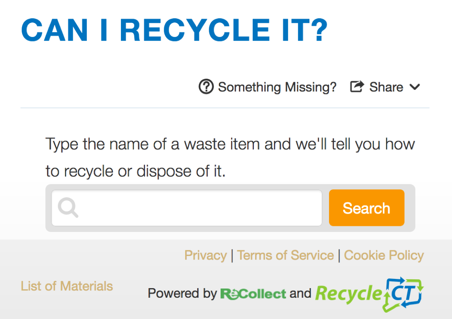Click the CAN I RECYCLE IT? heading
This screenshot has width=452, height=319.
pyautogui.click(x=174, y=29)
